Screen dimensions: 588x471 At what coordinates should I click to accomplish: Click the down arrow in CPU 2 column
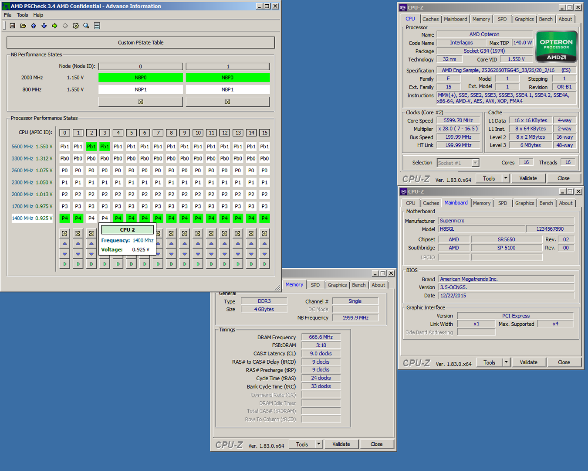[x=91, y=253]
